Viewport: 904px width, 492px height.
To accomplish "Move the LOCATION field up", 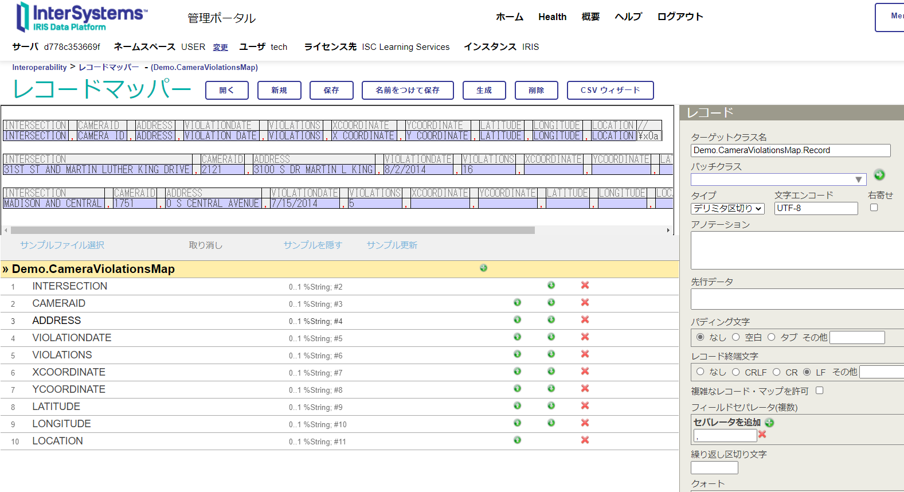I will point(517,440).
